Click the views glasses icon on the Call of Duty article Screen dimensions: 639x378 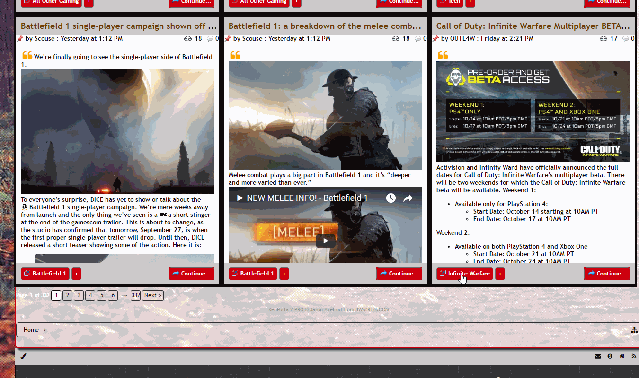coord(603,39)
